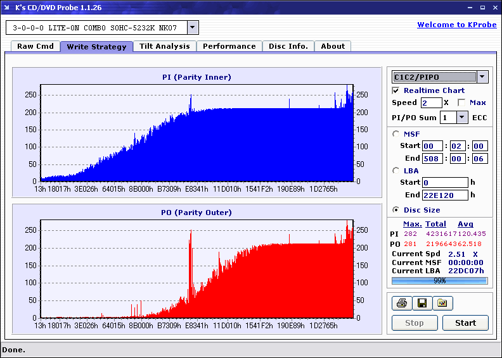Image resolution: width=502 pixels, height=358 pixels.
Task: Close the KProbe window
Action: 495,8
